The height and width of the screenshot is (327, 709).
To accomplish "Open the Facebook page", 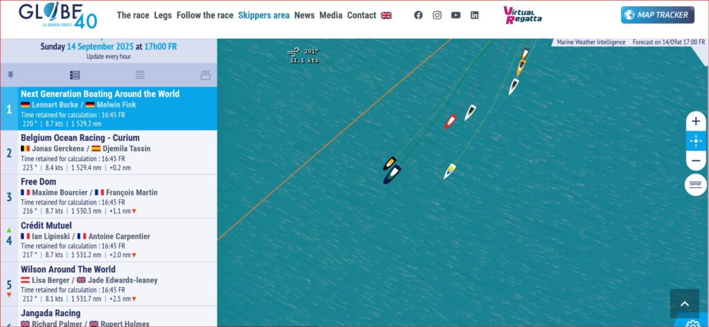I will [x=418, y=15].
